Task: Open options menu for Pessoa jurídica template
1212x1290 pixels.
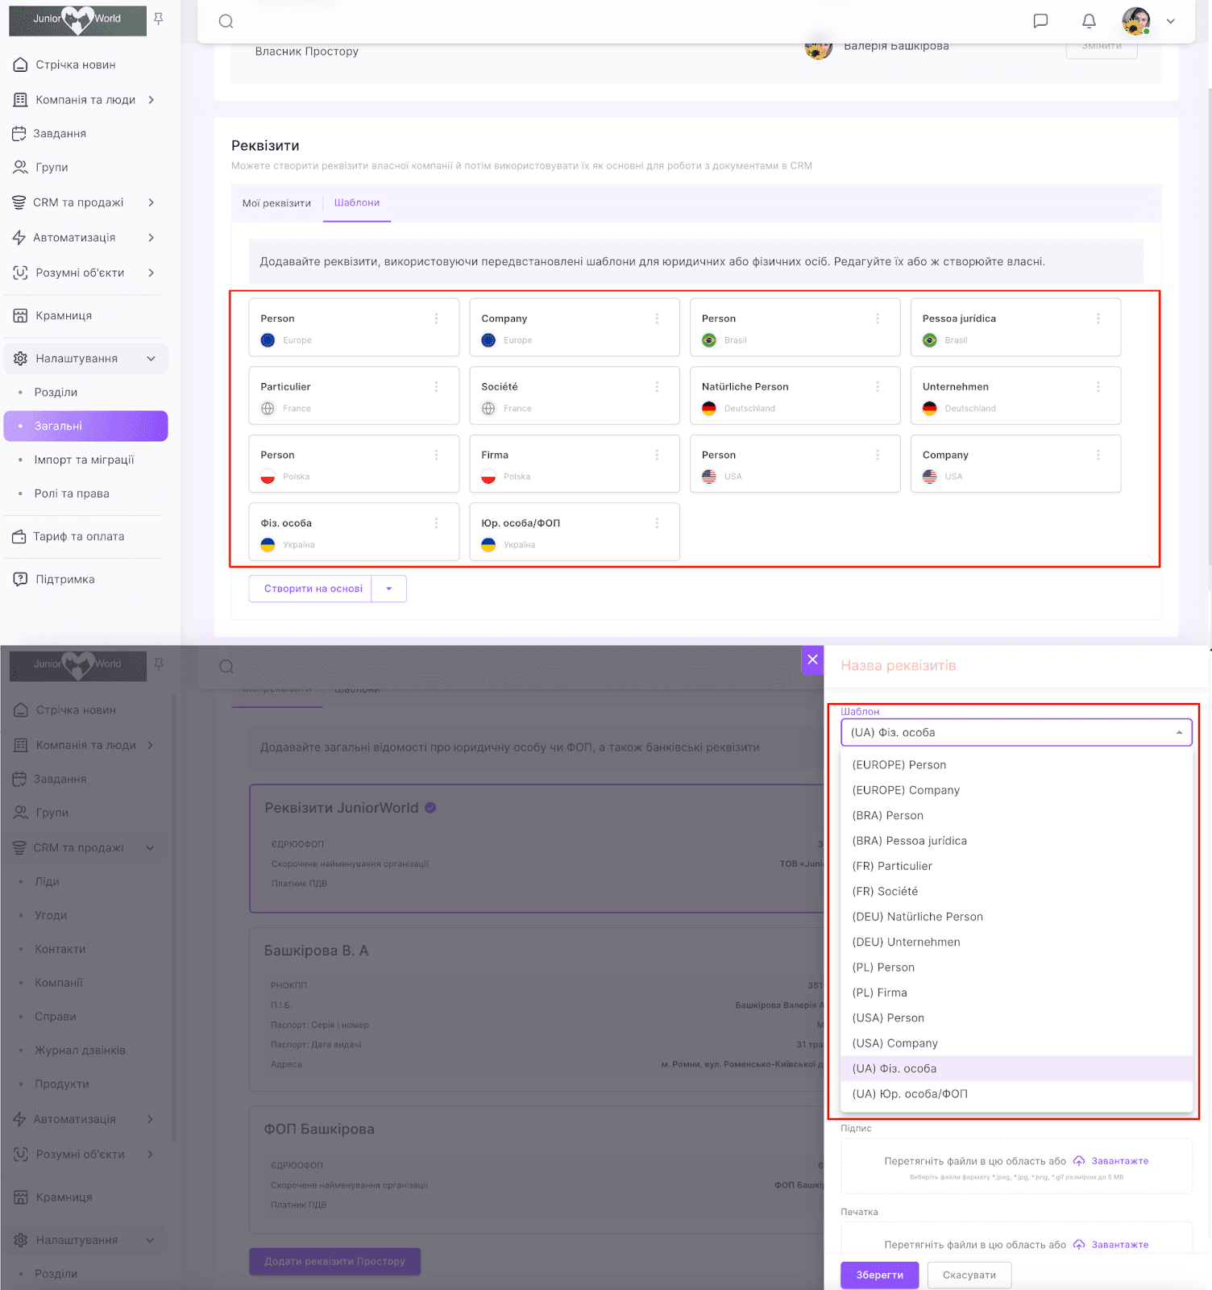Action: tap(1098, 318)
